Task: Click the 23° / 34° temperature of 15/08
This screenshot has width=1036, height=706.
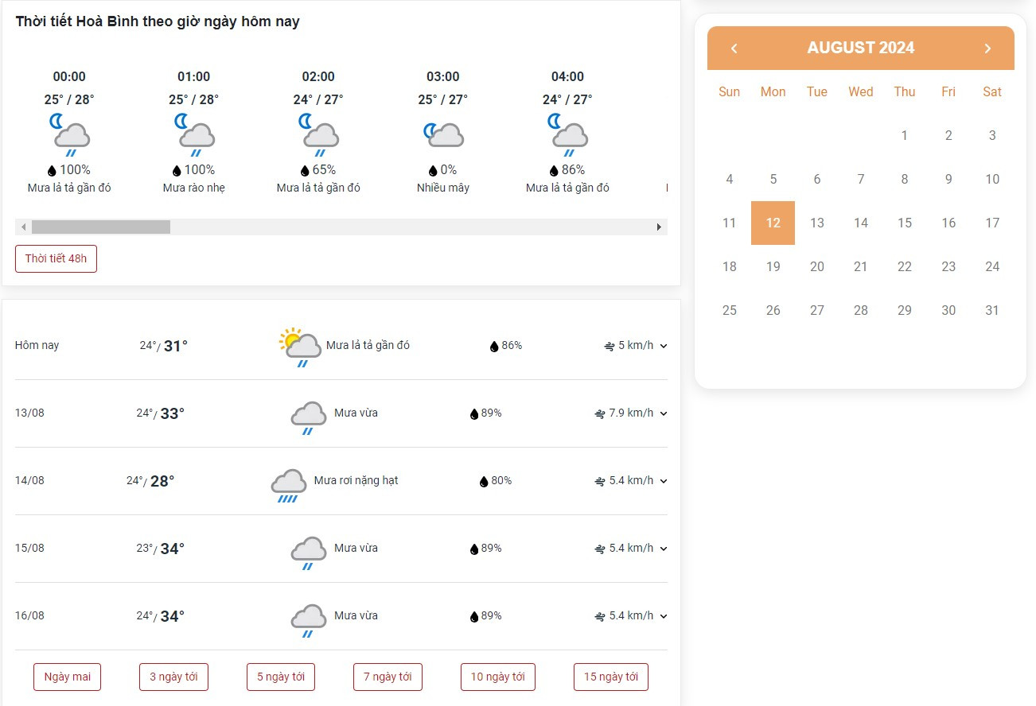Action: click(x=160, y=549)
